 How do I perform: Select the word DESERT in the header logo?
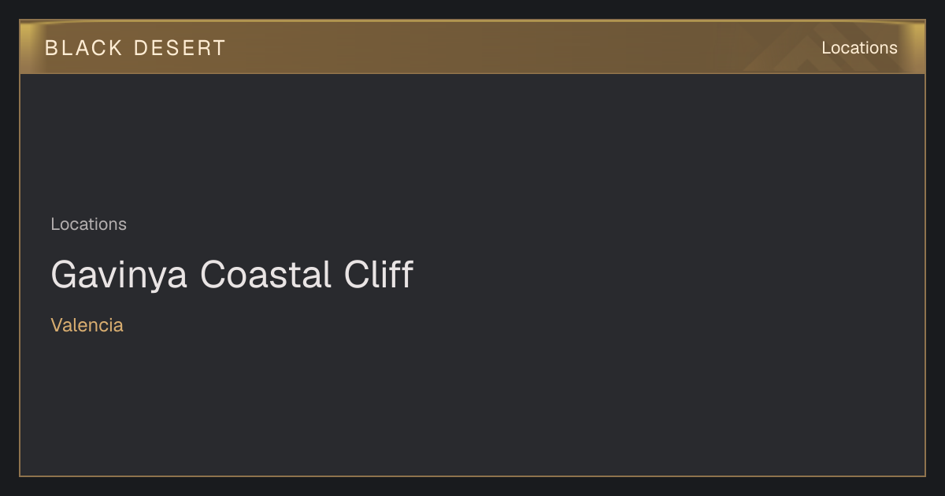180,48
